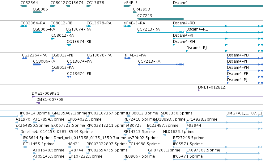Click EST EK067523.5prime
The image size is (263, 161).
coord(68,126)
